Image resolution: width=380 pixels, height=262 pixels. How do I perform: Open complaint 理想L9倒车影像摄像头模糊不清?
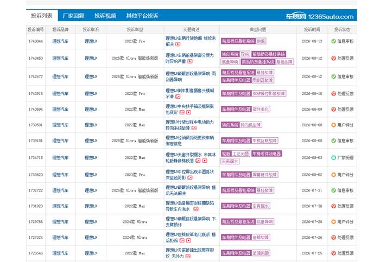pos(190,93)
